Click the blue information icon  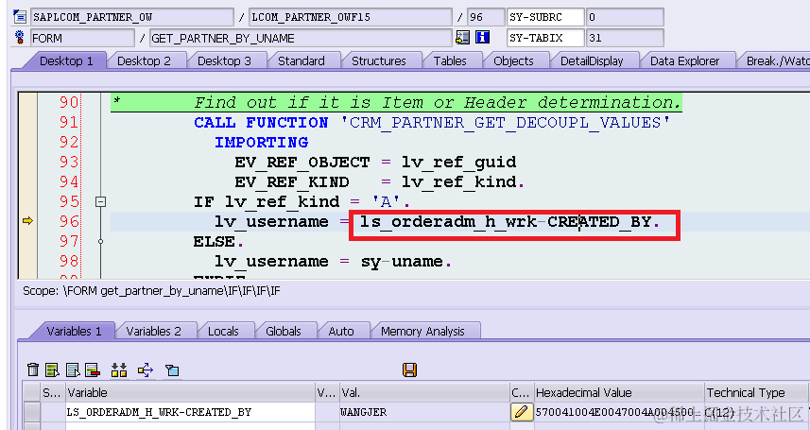click(482, 37)
